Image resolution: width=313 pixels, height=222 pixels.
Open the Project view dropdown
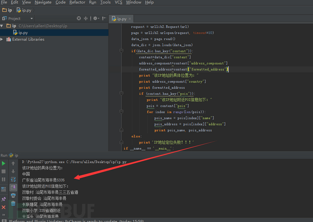[32, 19]
